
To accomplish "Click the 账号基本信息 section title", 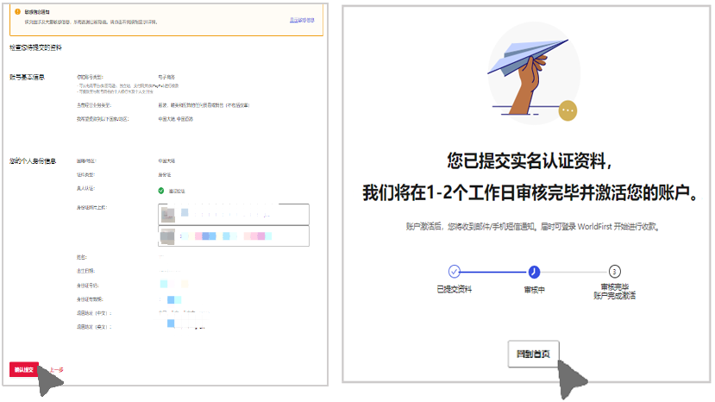I will pos(28,77).
